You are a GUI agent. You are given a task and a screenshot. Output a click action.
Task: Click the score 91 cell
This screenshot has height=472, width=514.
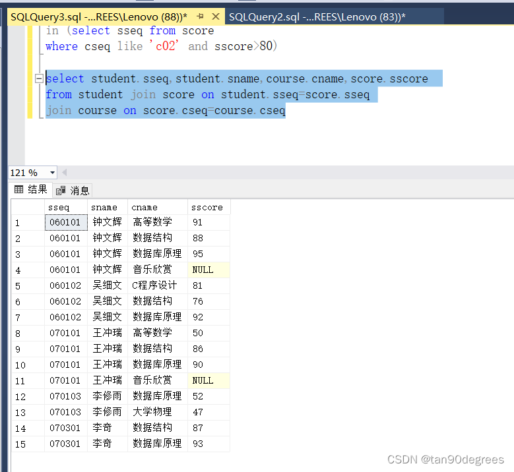209,222
